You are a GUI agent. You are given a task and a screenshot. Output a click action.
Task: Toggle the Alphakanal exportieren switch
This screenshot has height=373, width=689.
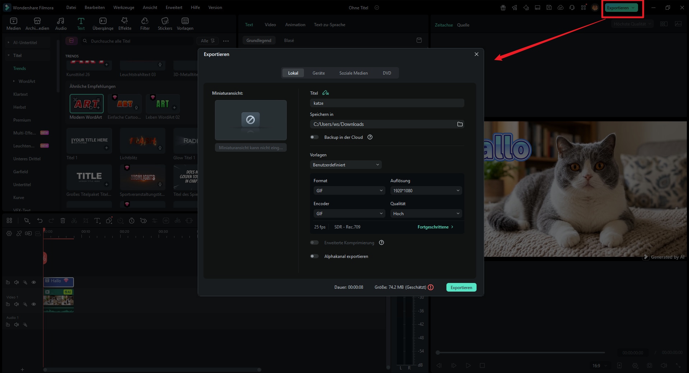314,256
